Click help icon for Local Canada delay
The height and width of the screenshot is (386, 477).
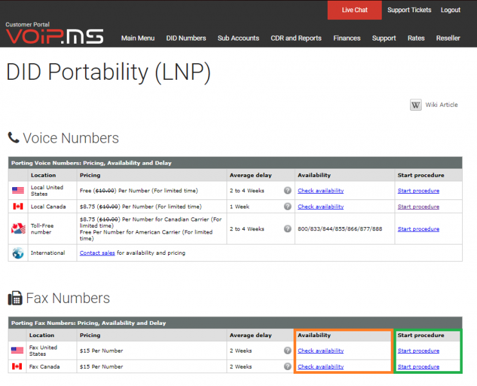[x=288, y=207]
